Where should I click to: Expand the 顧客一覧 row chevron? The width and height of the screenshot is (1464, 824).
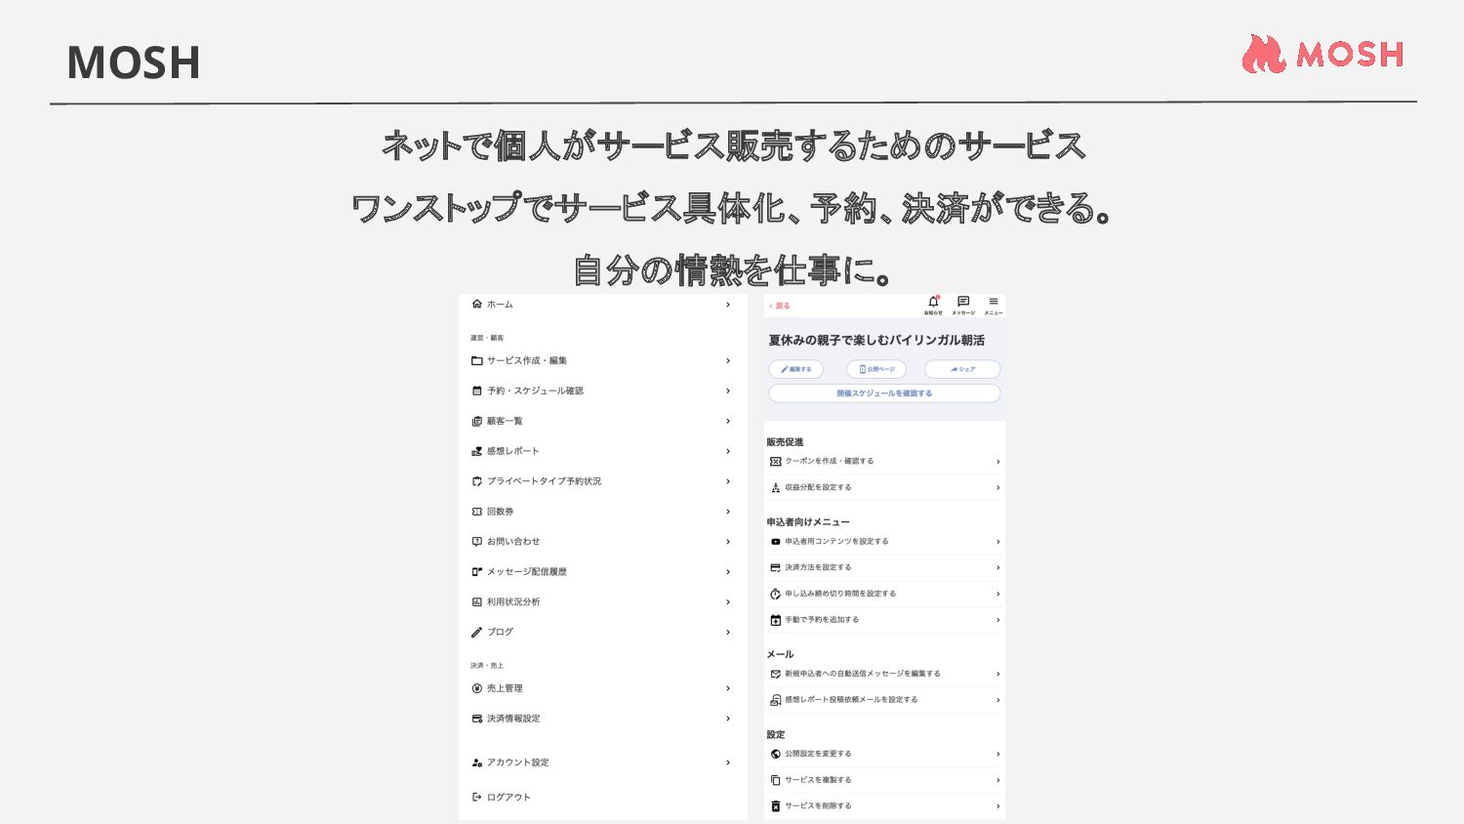click(728, 422)
